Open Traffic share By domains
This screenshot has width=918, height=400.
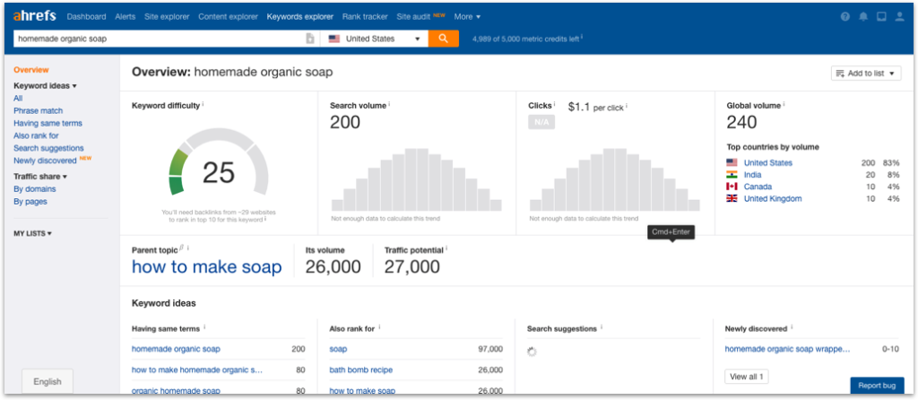[35, 188]
